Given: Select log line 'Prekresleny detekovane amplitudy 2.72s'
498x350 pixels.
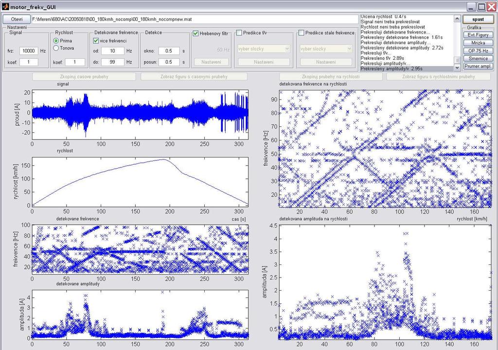Looking at the screenshot, I should [x=407, y=48].
